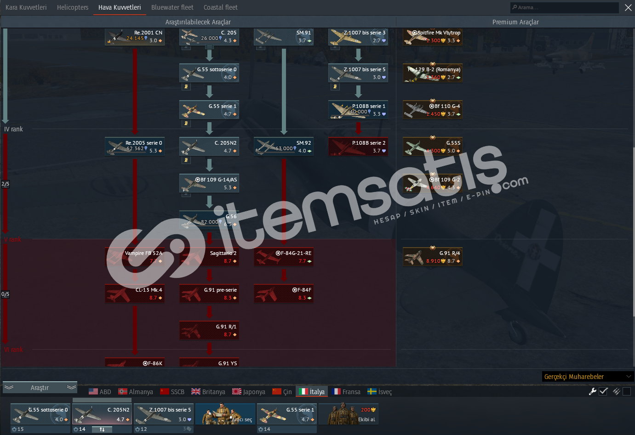Click the search magnifier icon
The height and width of the screenshot is (435, 635).
[x=515, y=7]
